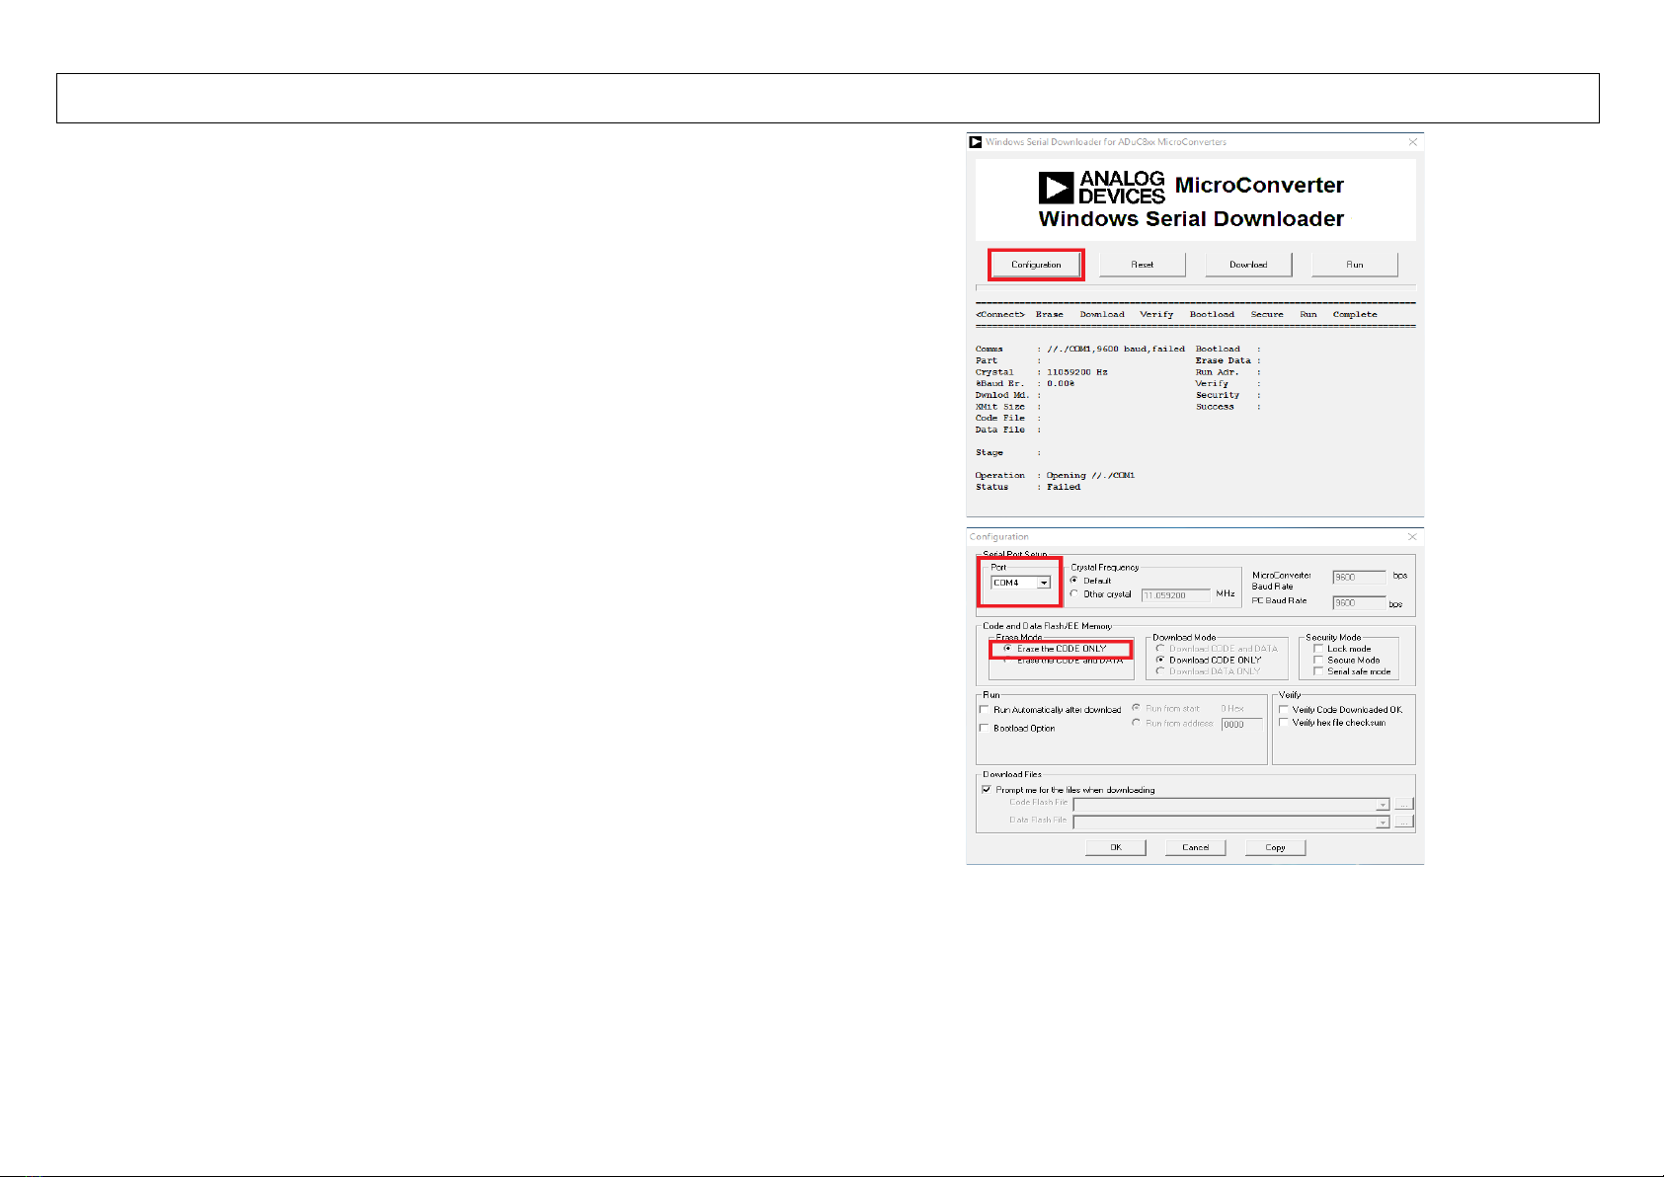Screen dimensions: 1664x1177
Task: Click the PC Baud Rate field
Action: tap(1360, 602)
